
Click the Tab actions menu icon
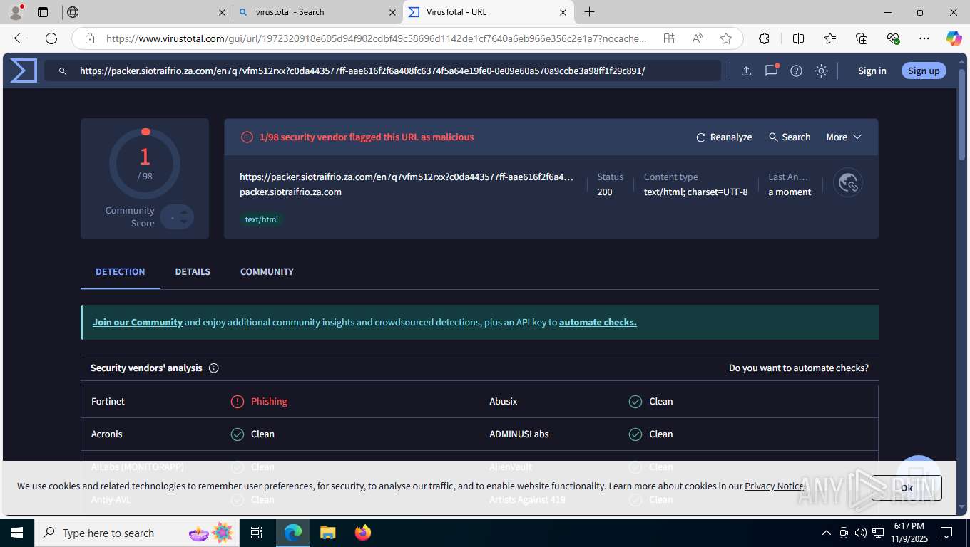click(x=43, y=12)
